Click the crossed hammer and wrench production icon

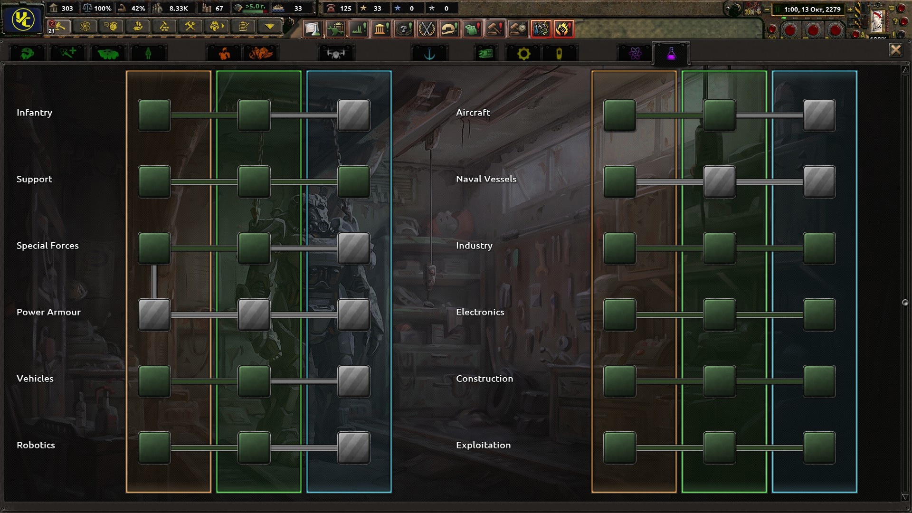click(x=190, y=27)
